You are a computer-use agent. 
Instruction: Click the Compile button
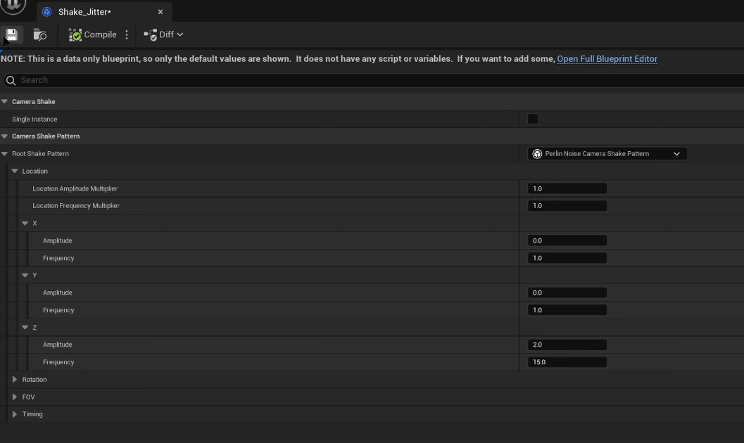click(92, 34)
